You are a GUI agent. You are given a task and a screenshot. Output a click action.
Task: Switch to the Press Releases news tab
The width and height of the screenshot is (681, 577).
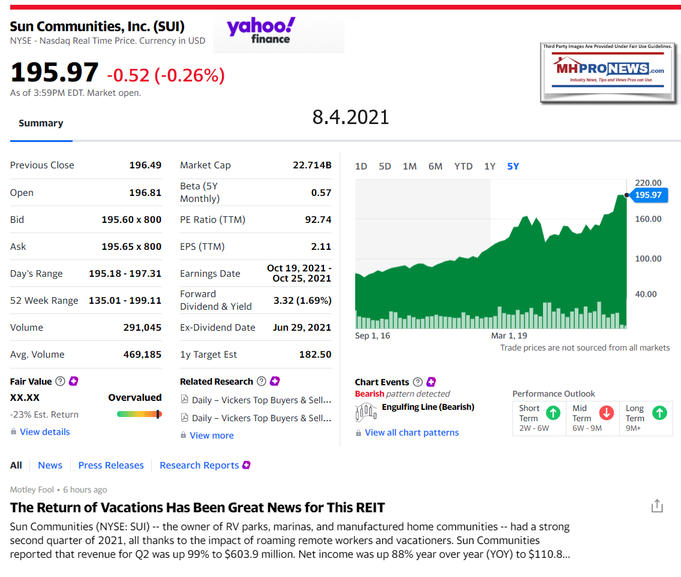(x=111, y=465)
